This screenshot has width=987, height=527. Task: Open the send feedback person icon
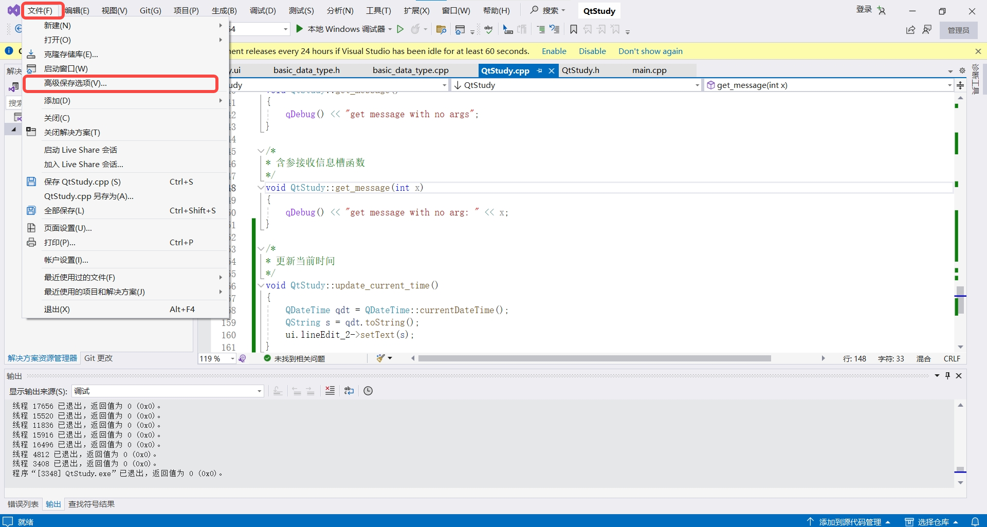tap(927, 30)
